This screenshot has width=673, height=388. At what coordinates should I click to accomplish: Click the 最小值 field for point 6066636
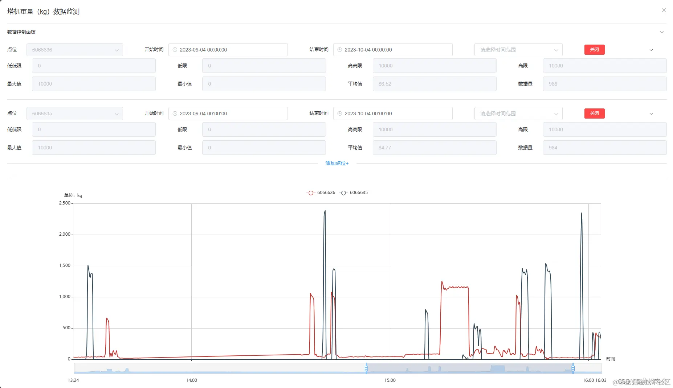pos(264,84)
